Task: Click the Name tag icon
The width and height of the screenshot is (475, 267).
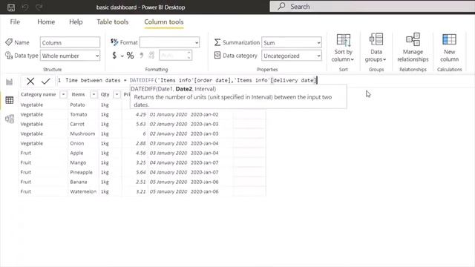Action: tap(9, 42)
